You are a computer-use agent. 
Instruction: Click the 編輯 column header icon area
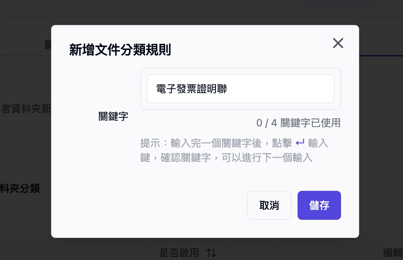[393, 253]
